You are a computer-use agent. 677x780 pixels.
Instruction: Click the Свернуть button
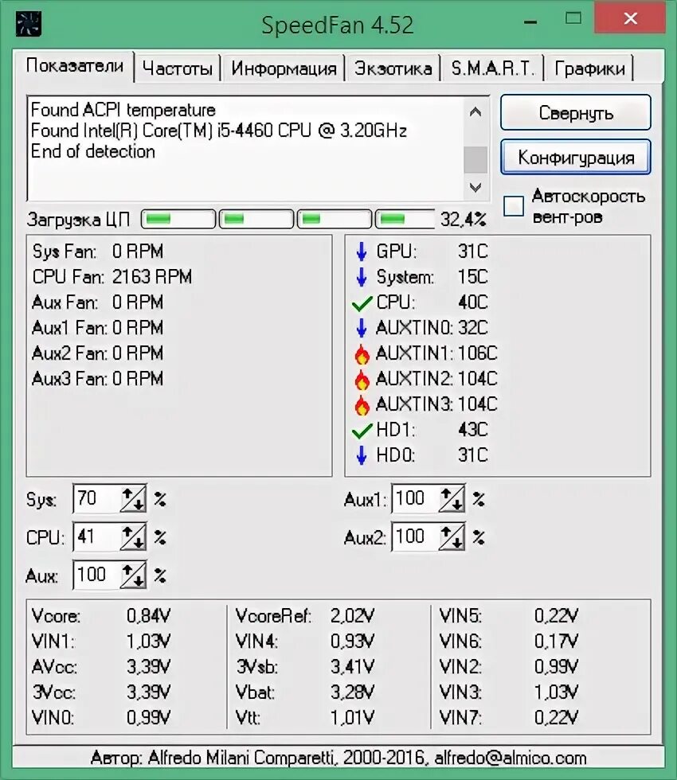pyautogui.click(x=575, y=113)
